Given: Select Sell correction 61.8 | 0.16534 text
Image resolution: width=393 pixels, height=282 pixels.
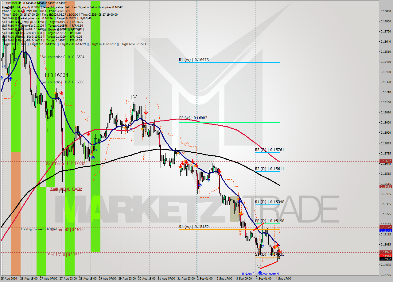Looking at the screenshot, I should [63, 57].
